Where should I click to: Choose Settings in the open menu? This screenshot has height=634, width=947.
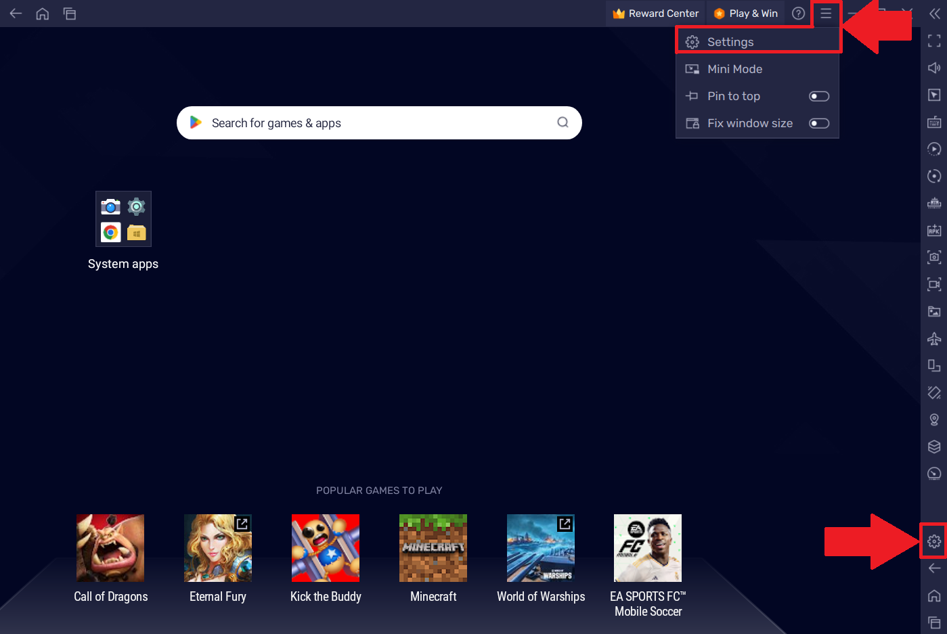(x=729, y=41)
